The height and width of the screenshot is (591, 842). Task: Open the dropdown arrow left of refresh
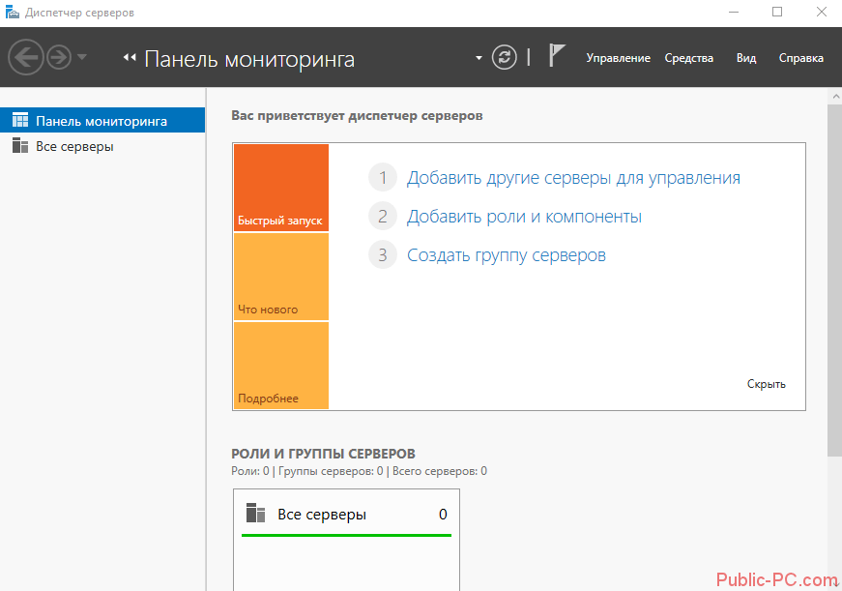[x=479, y=58]
